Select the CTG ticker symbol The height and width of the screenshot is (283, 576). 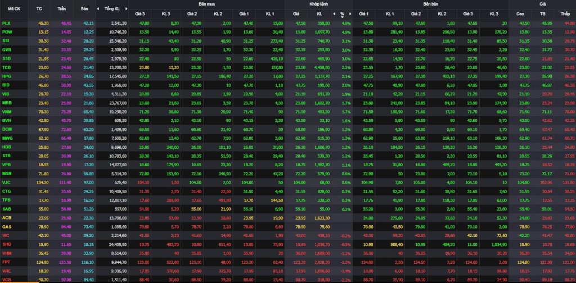(7, 191)
